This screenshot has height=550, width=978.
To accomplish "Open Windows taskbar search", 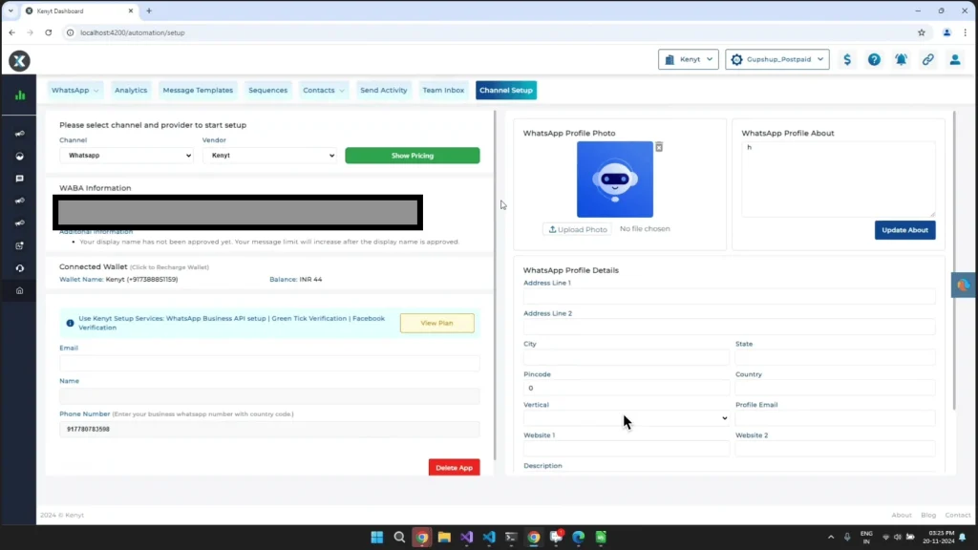I will point(399,537).
